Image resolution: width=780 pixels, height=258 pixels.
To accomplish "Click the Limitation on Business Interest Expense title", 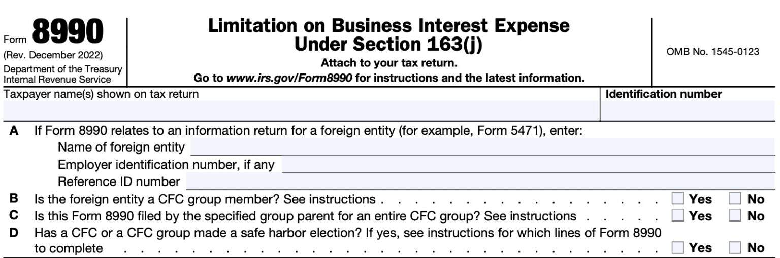I will pos(388,26).
